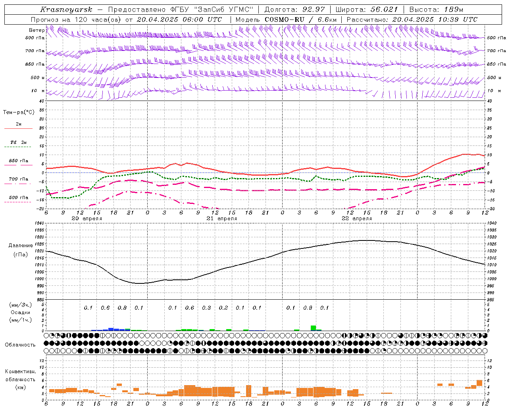The image size is (508, 407).
Task: Click the '(мм/3ч.)' precipitation unit label
Action: pos(20,305)
